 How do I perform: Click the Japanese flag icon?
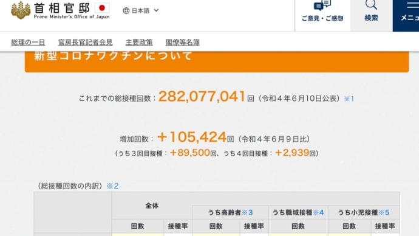pyautogui.click(x=102, y=8)
